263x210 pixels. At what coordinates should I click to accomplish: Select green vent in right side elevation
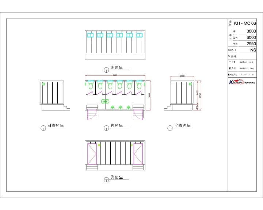click(191, 84)
